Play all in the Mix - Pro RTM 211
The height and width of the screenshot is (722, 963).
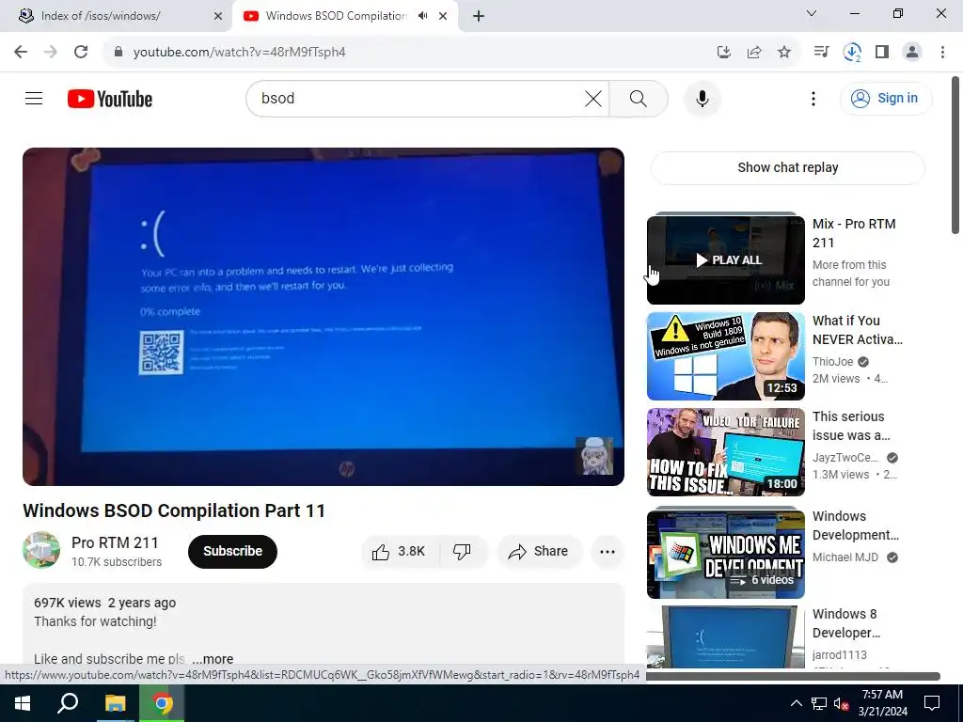[725, 259]
